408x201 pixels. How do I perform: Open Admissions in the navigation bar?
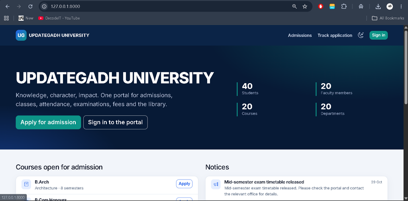(300, 35)
